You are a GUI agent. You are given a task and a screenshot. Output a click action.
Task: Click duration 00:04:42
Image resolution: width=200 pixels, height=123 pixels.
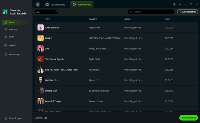(x=169, y=91)
